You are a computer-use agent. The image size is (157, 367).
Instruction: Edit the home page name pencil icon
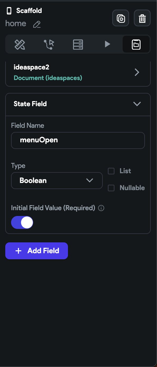click(x=37, y=25)
